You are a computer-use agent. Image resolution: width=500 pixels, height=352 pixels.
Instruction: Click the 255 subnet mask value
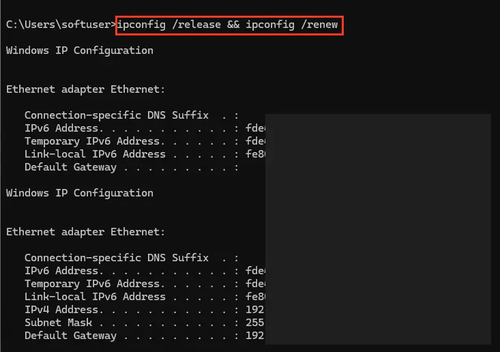pos(255,323)
